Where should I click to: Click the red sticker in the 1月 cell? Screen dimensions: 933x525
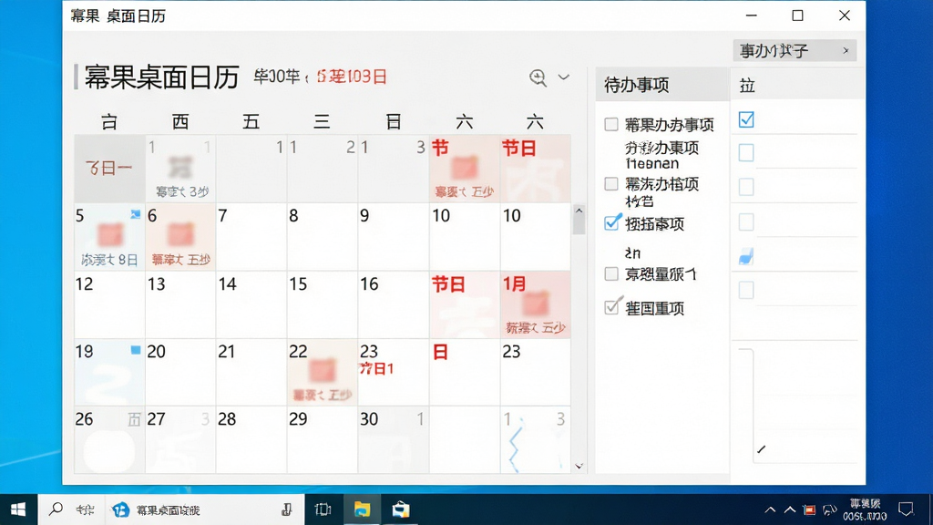[x=536, y=303]
